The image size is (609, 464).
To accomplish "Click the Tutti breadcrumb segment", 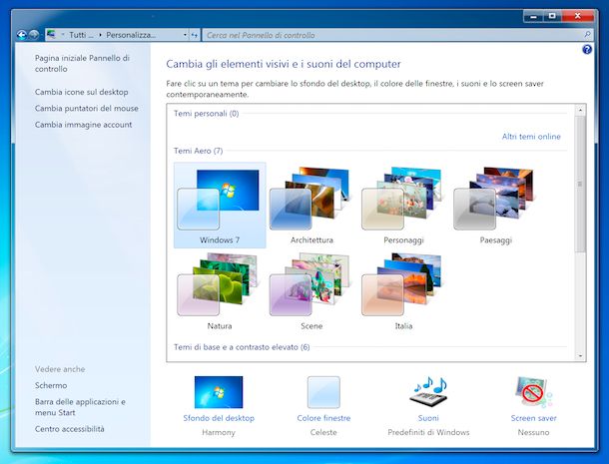I will pyautogui.click(x=81, y=35).
